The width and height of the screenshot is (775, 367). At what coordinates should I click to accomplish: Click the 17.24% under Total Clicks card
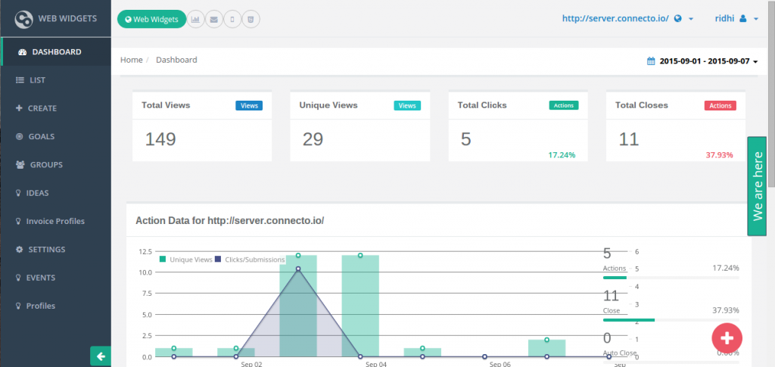pos(562,154)
